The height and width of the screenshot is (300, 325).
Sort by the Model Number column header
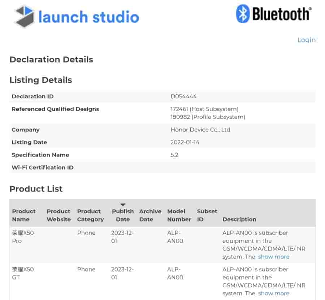(x=178, y=215)
